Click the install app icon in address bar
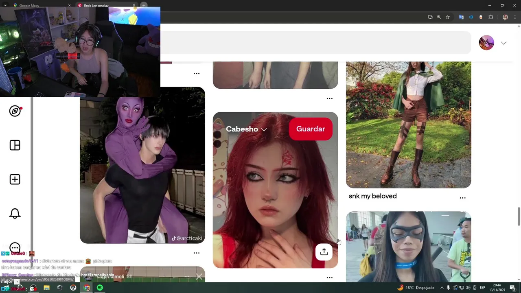 click(x=430, y=17)
